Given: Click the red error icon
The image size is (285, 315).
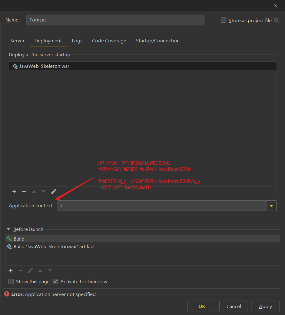Looking at the screenshot, I should (x=7, y=294).
